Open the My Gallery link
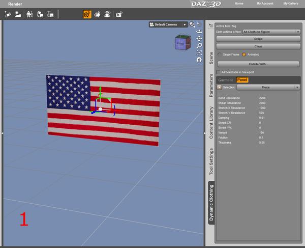This screenshot has height=248, width=305. click(291, 4)
